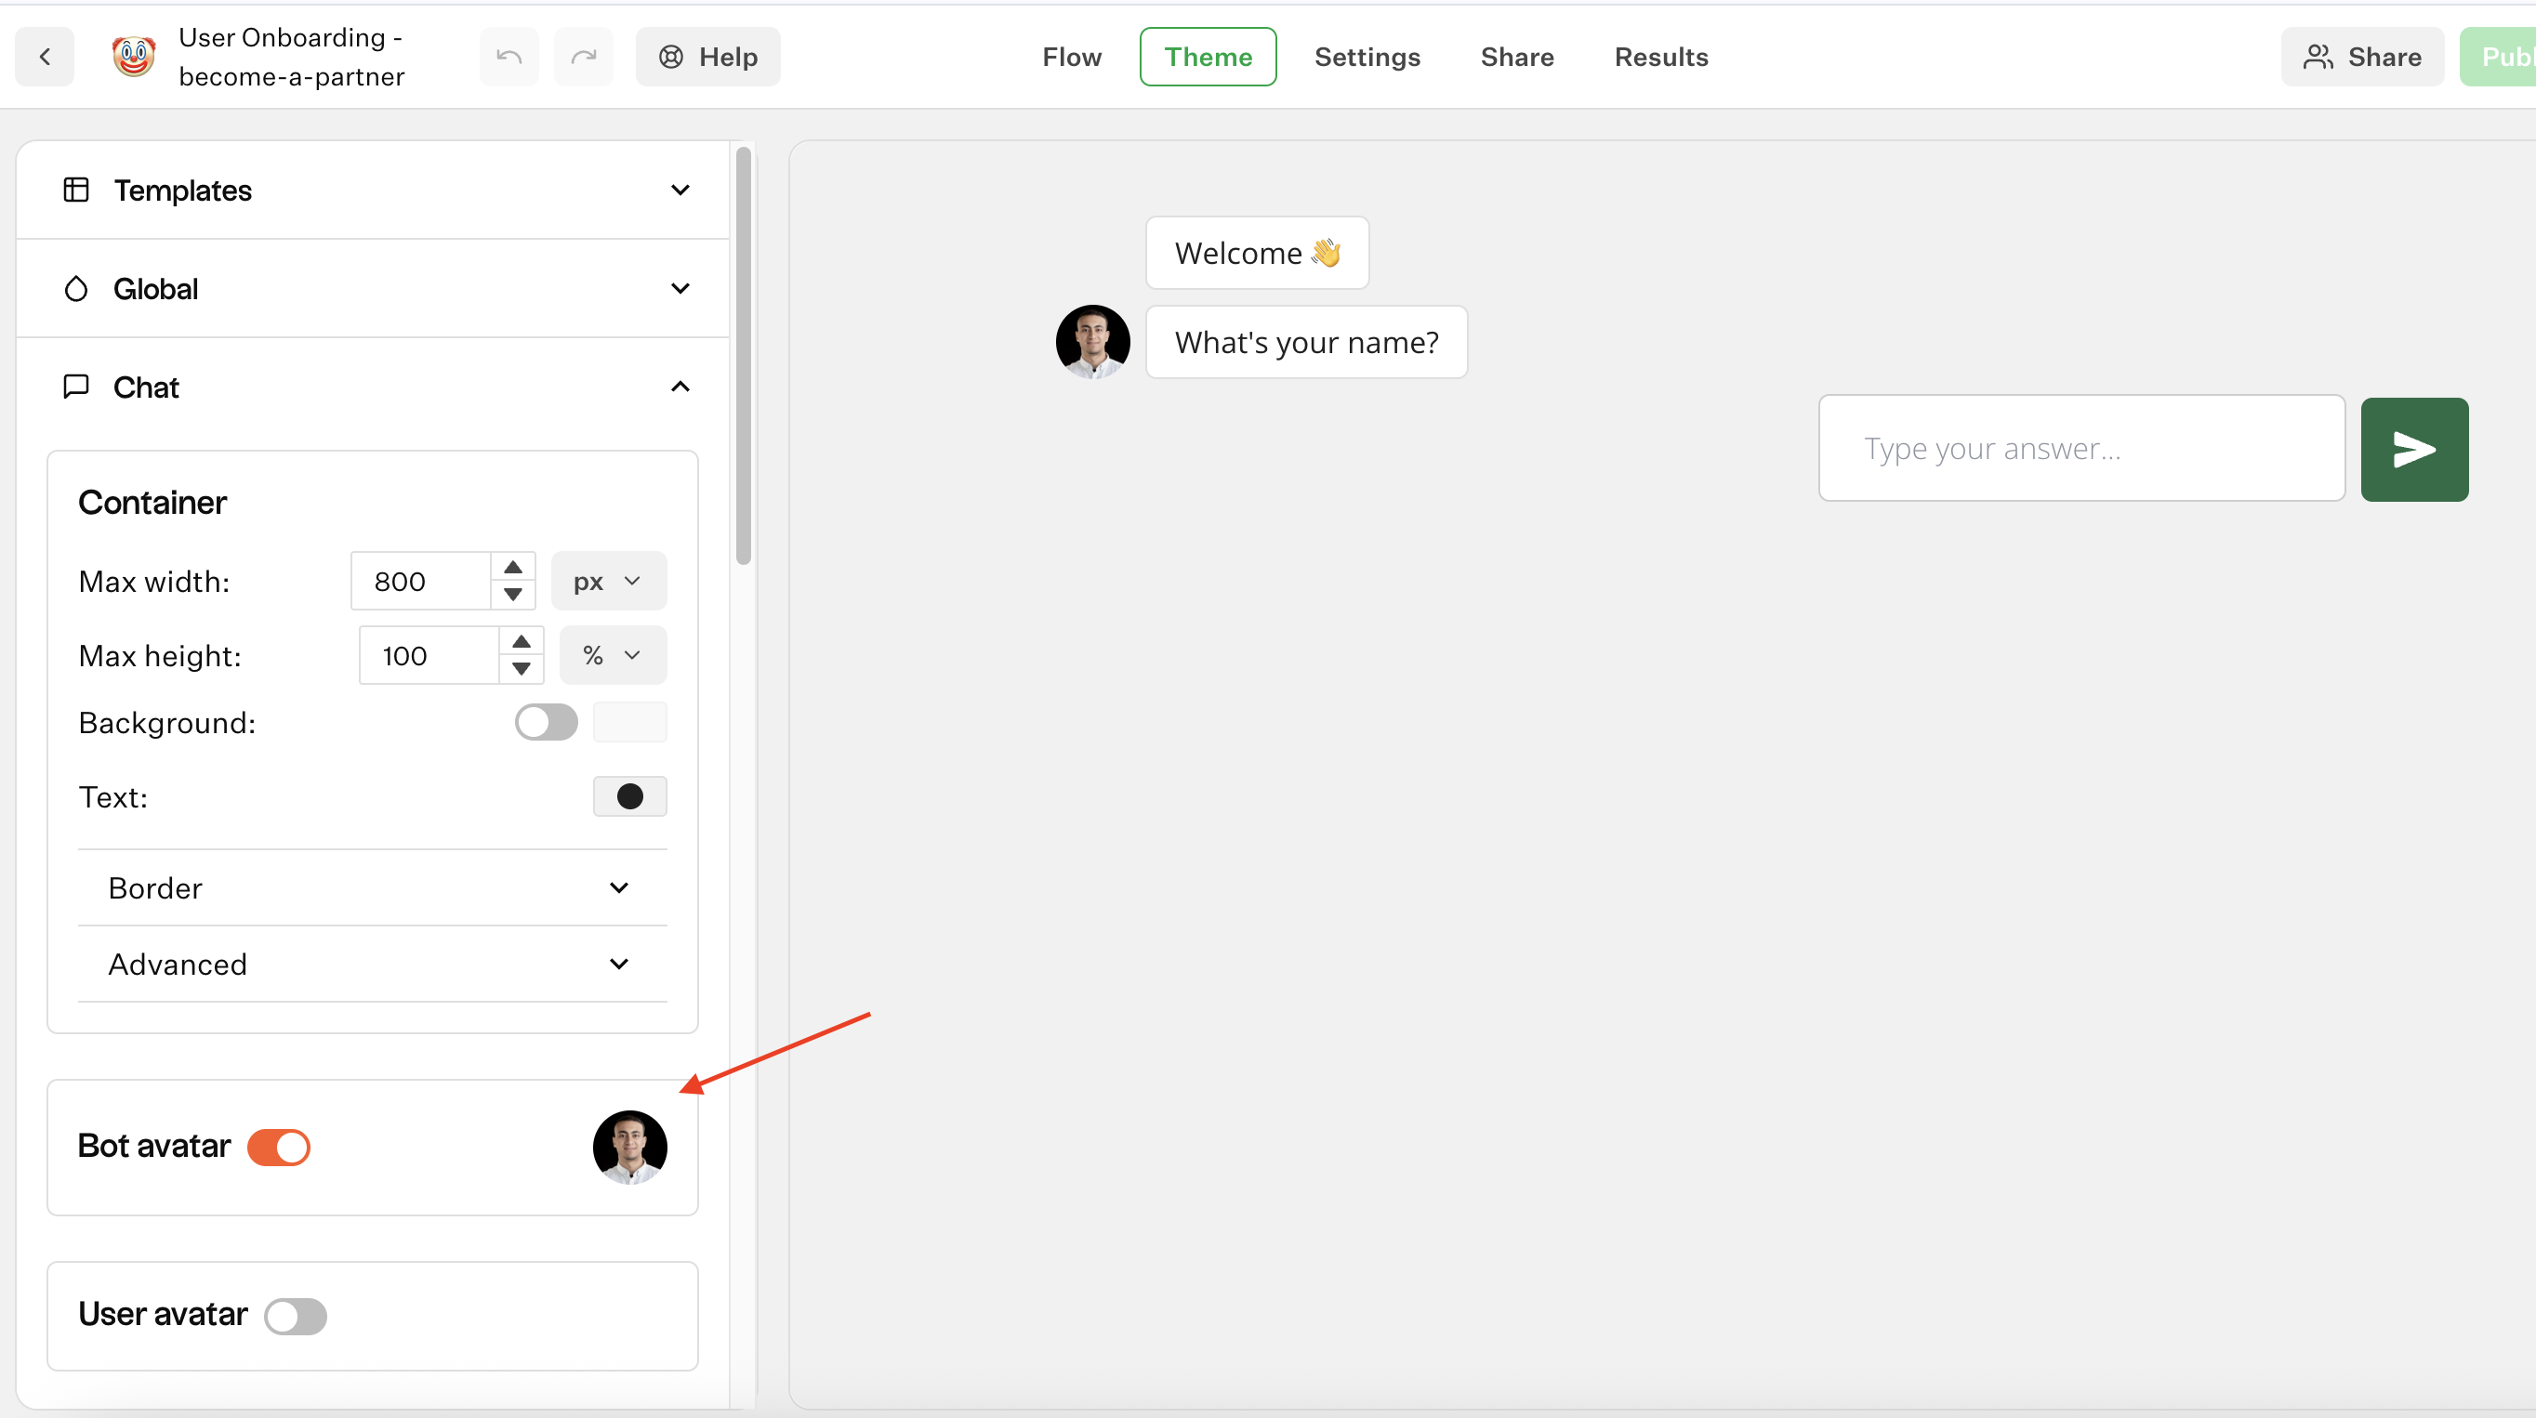Click the Share button with people icon
The height and width of the screenshot is (1418, 2536).
click(2362, 57)
